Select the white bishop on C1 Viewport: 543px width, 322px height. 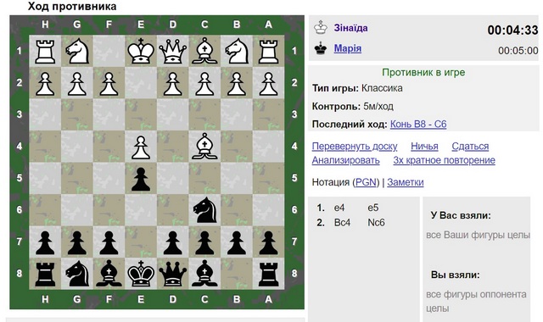pyautogui.click(x=204, y=51)
